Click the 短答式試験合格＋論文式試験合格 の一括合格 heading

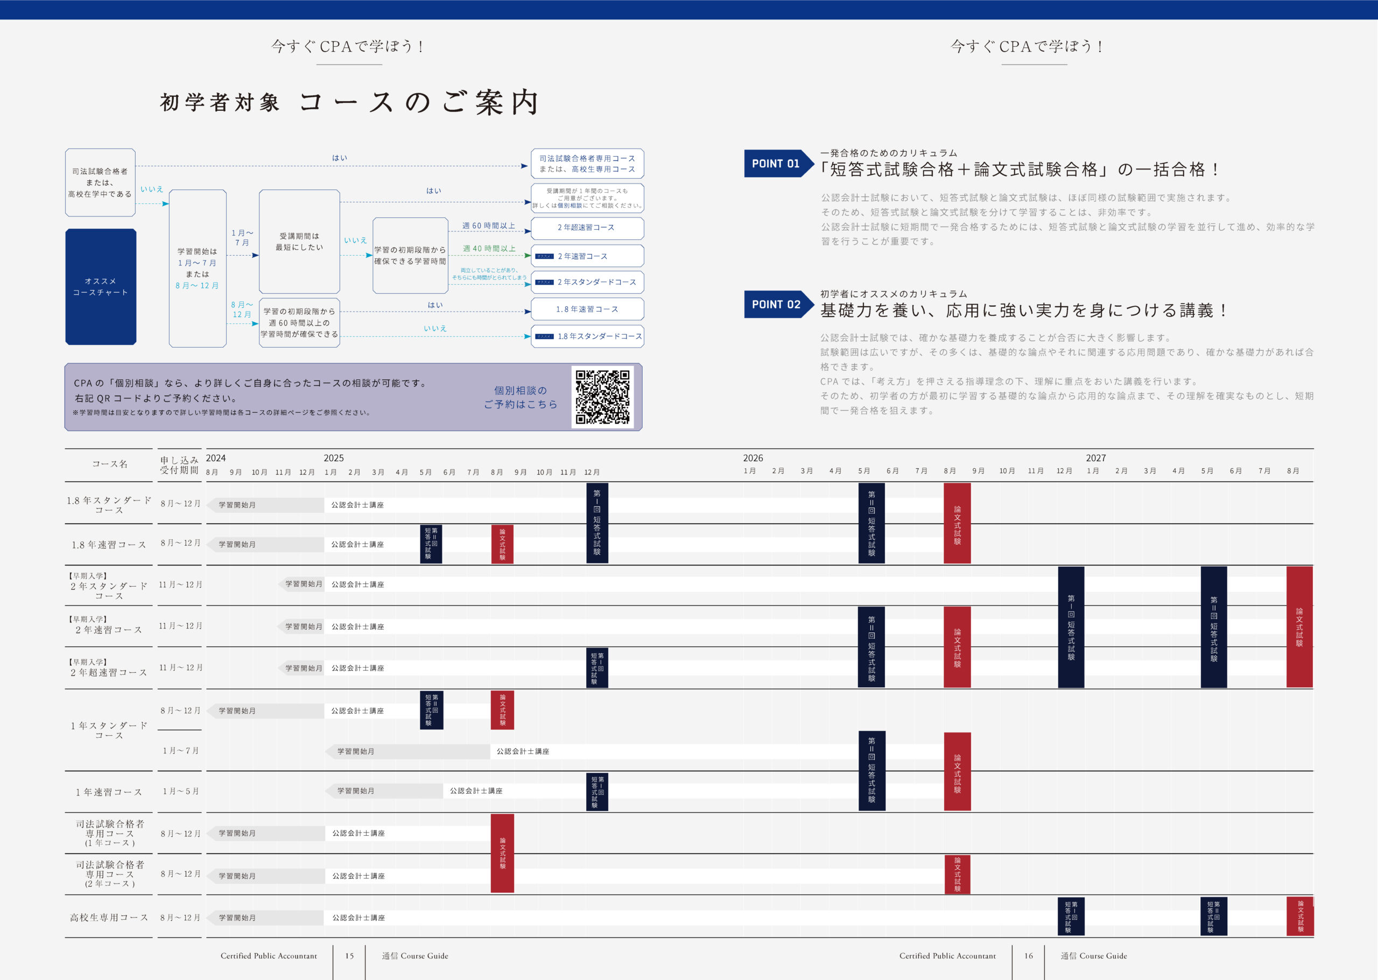pyautogui.click(x=1019, y=170)
